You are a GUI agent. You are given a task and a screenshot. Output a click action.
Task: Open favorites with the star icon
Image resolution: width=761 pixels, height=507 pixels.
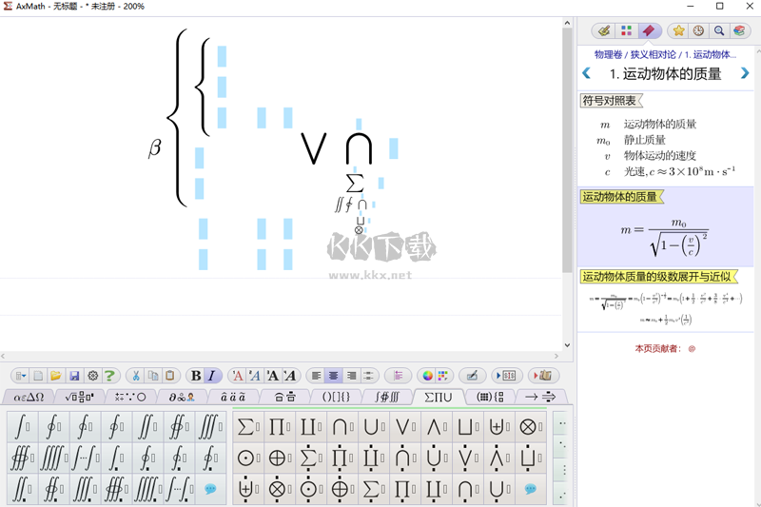[x=678, y=31]
